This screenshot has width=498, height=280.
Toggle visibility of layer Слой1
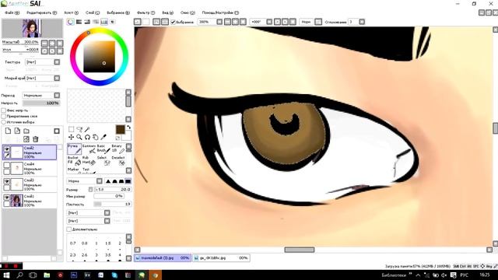(7, 198)
